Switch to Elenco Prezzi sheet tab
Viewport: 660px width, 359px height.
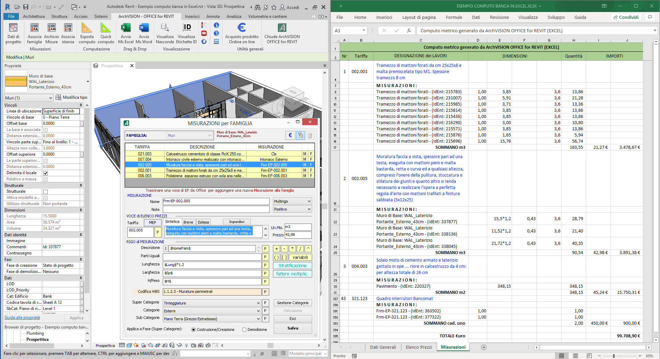[x=419, y=347]
